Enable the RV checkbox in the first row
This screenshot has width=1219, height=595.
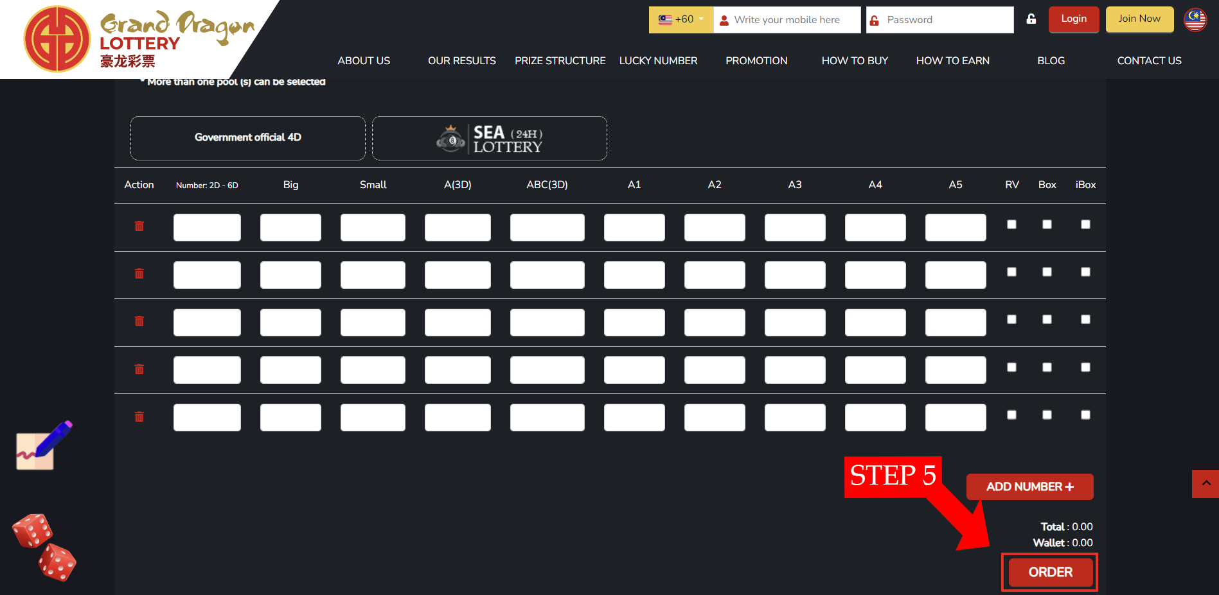[1011, 225]
